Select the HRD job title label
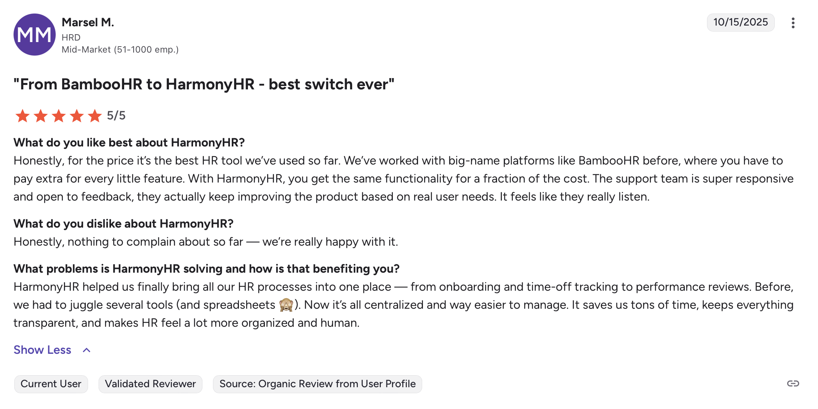This screenshot has width=818, height=409. point(71,37)
